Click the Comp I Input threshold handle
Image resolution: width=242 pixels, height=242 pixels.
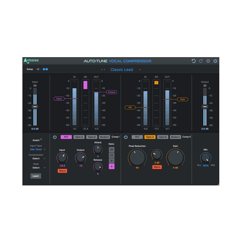click(x=59, y=99)
